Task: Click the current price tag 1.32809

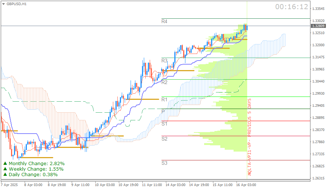Action: point(318,26)
